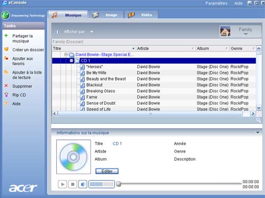The height and width of the screenshot is (198, 265).
Task: Click the Acer eConsole green logo
Action: click(5, 15)
